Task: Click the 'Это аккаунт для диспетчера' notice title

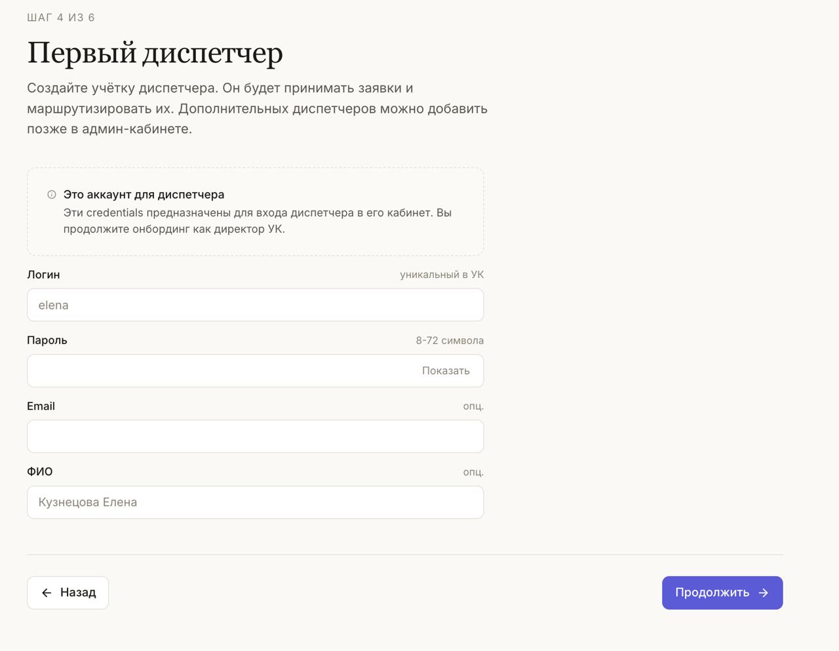Action: 144,195
